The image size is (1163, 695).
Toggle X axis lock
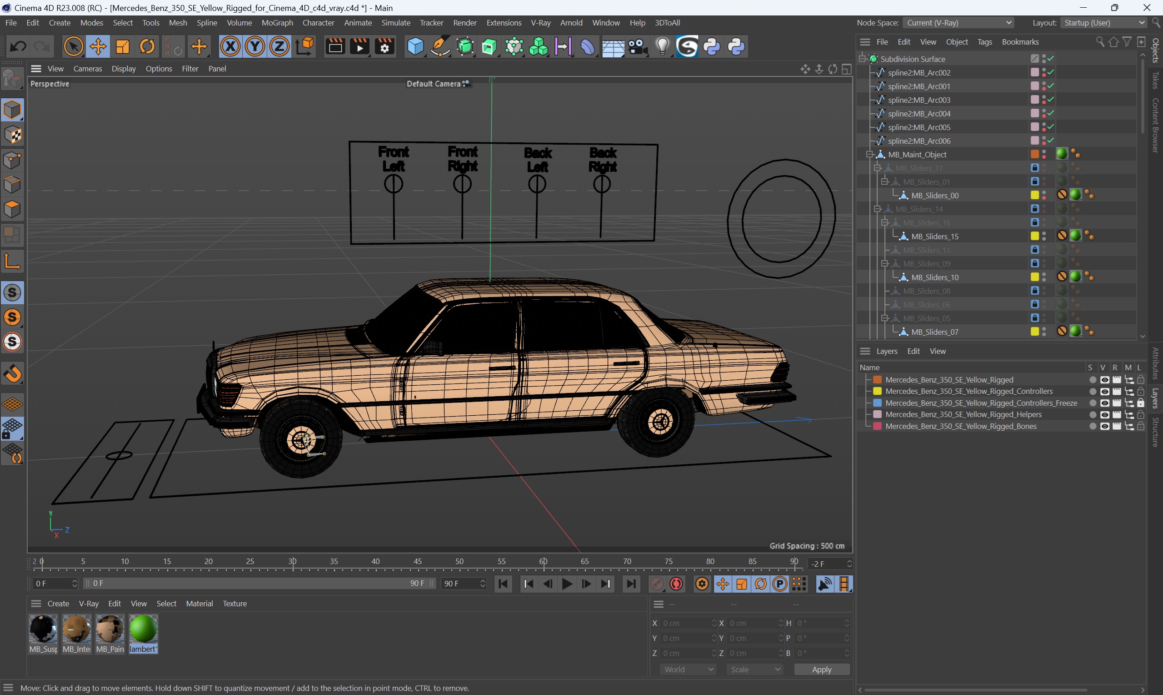click(230, 46)
